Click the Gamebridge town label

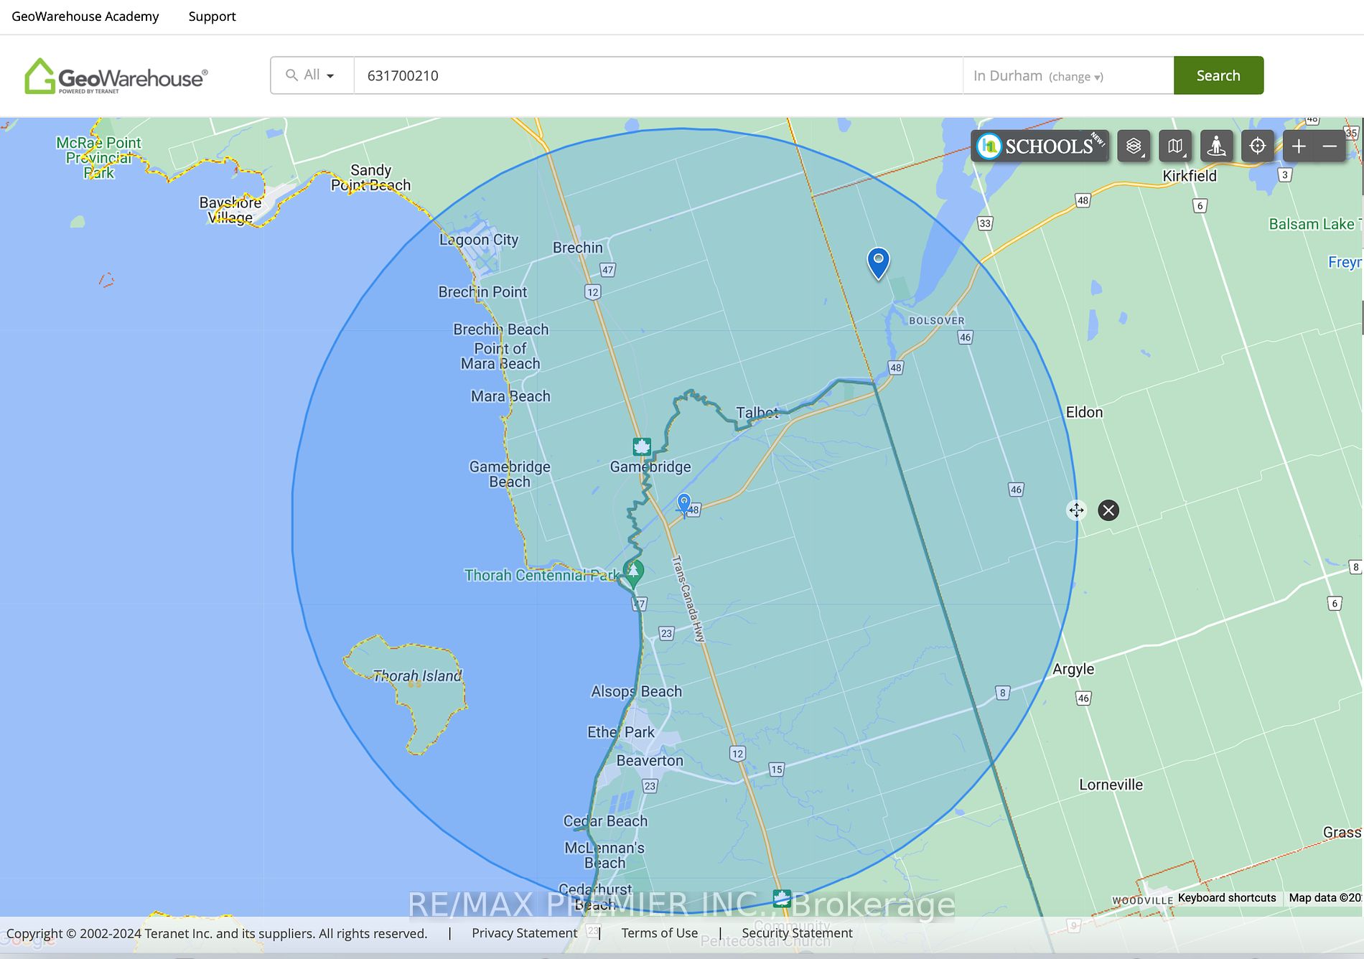(x=650, y=467)
